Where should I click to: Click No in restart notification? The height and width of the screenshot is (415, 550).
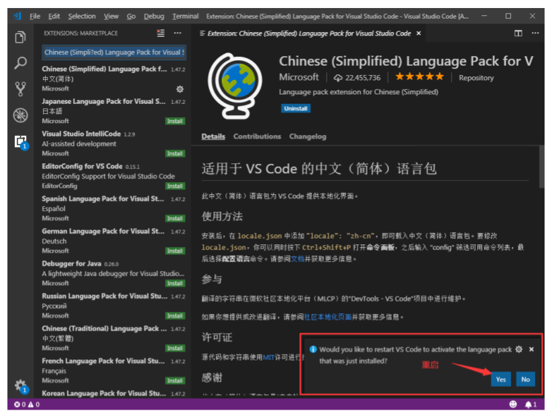(525, 380)
